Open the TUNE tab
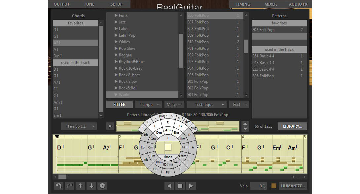 [89, 4]
